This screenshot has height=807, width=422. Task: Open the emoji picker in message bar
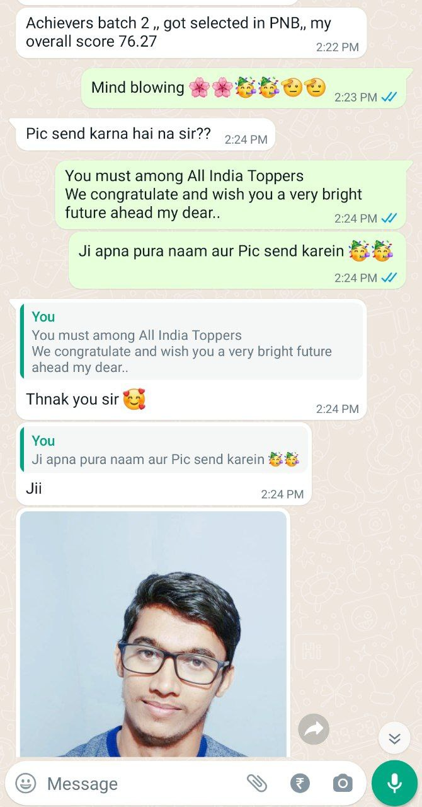(25, 783)
